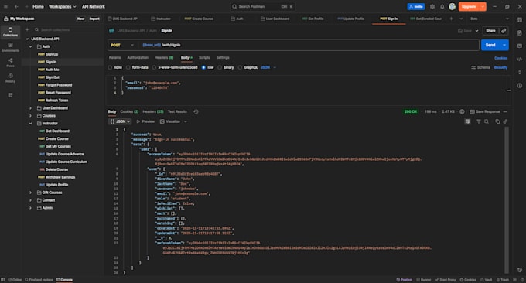
Task: Select the form-data body type radio
Action: click(128, 67)
